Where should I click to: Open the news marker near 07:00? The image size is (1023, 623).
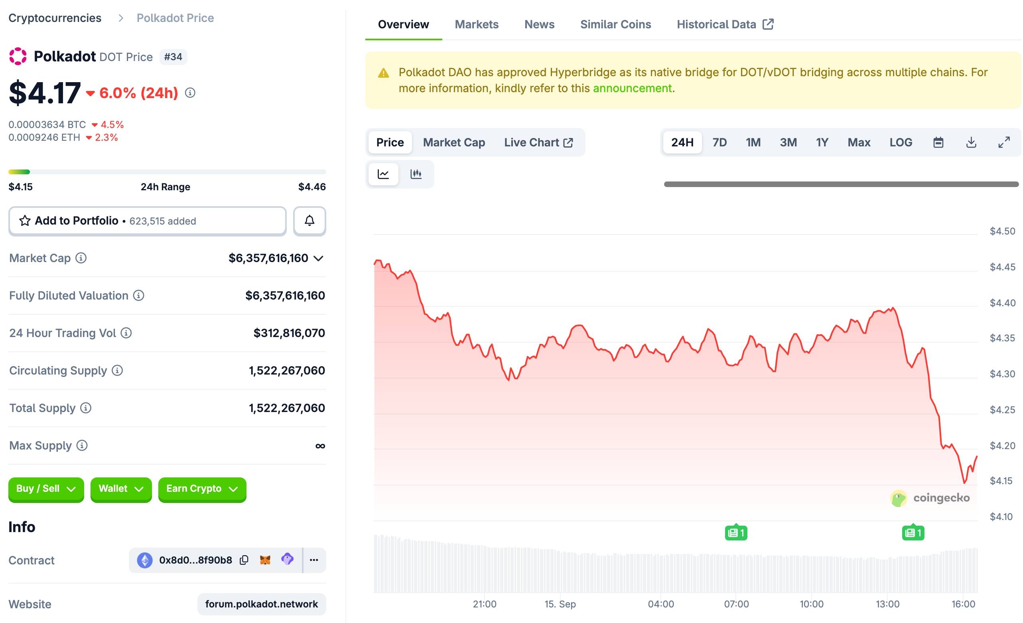pos(736,532)
